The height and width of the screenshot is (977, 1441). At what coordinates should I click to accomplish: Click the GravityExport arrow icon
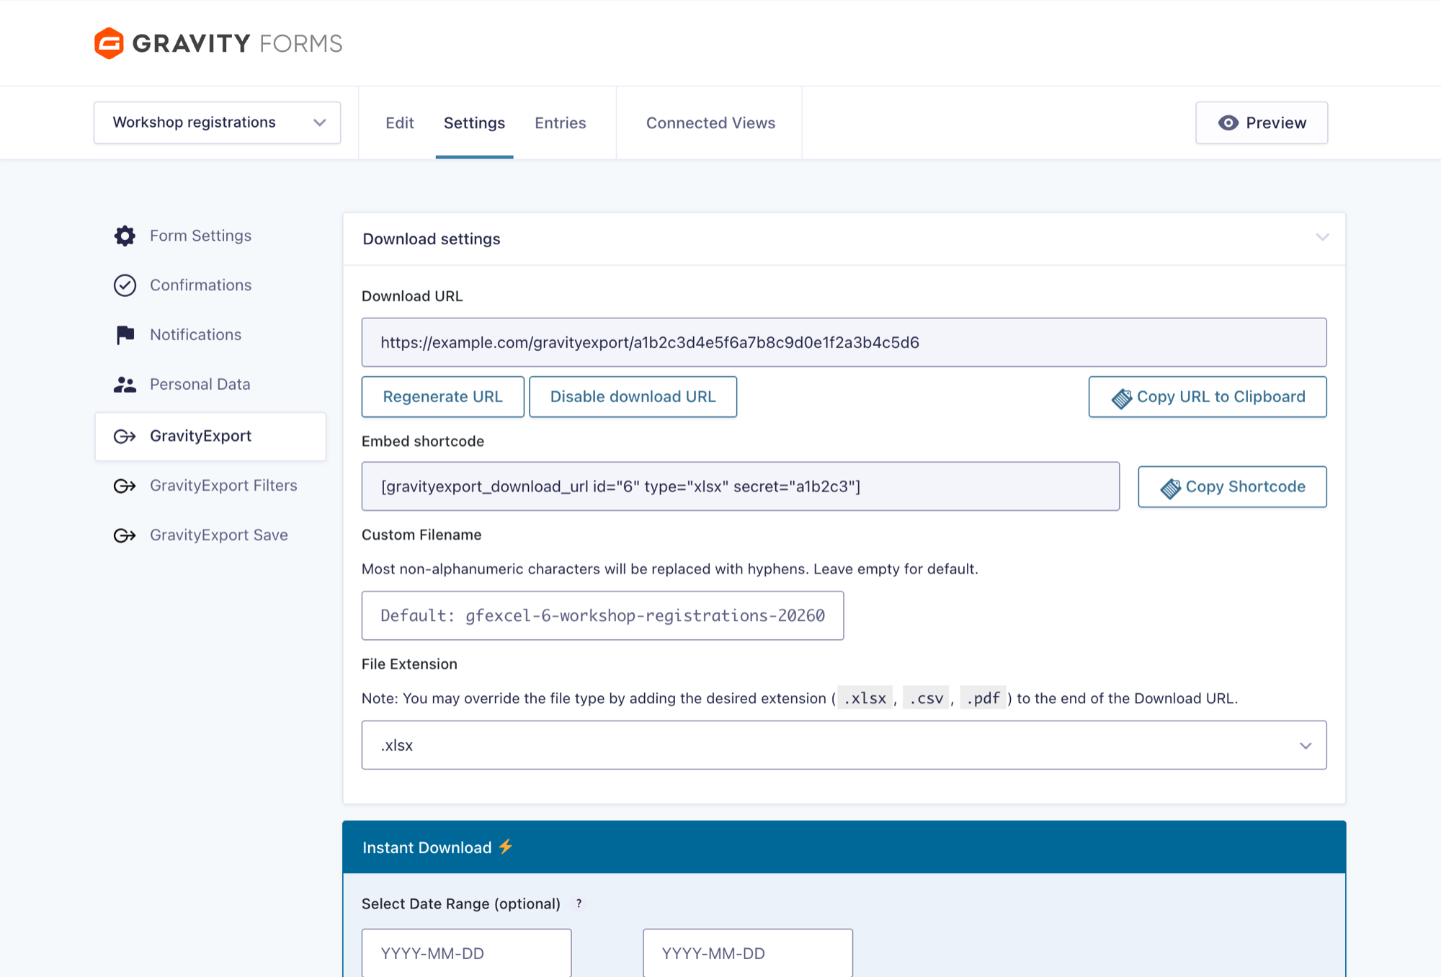click(x=125, y=437)
